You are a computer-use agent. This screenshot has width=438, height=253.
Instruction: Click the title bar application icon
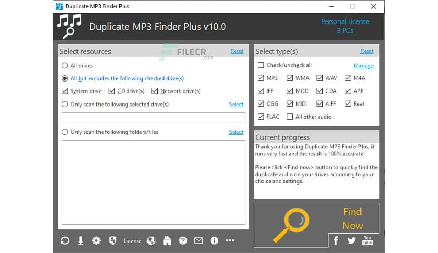coord(59,6)
